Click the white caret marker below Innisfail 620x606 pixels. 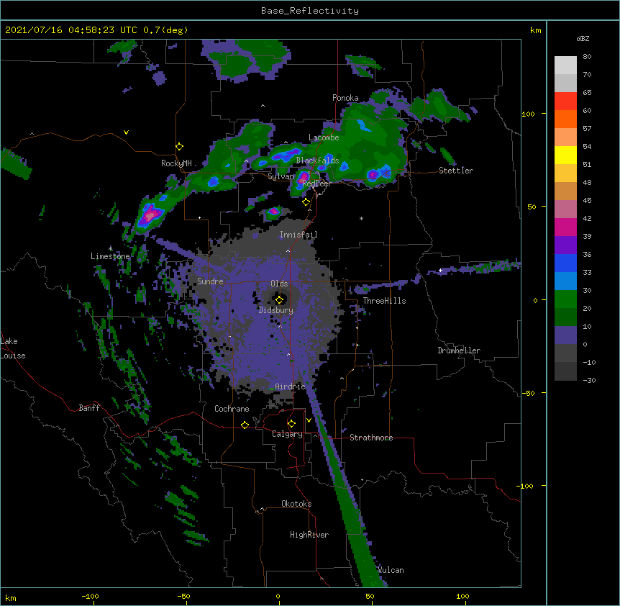(x=288, y=250)
